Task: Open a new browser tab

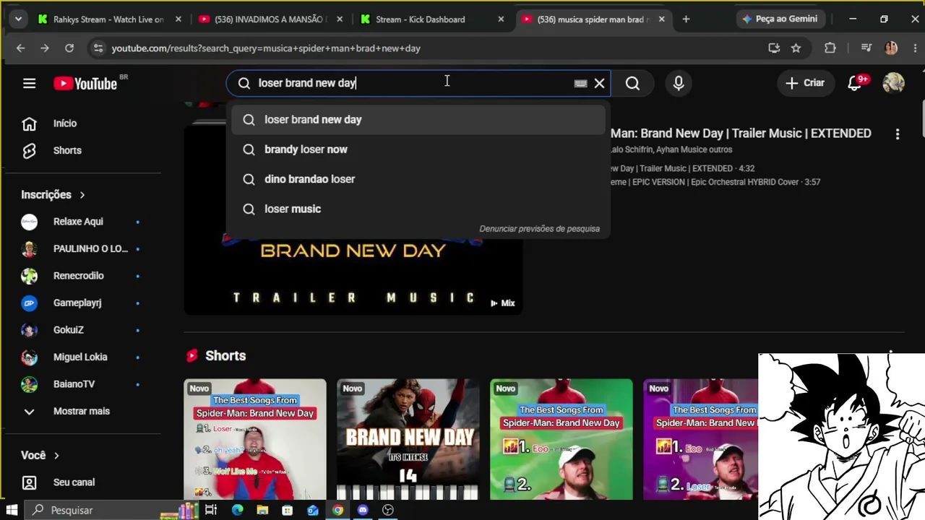Action: pos(686,19)
